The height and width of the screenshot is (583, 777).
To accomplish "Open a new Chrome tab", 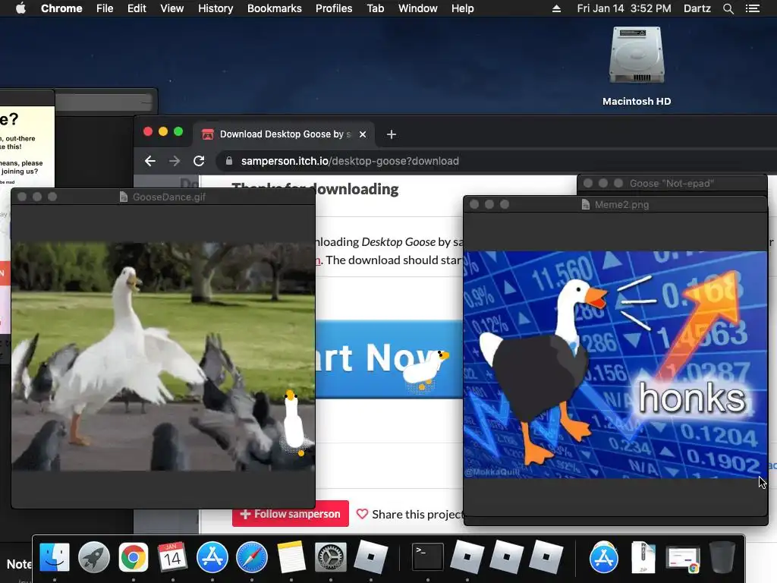I will tap(392, 134).
